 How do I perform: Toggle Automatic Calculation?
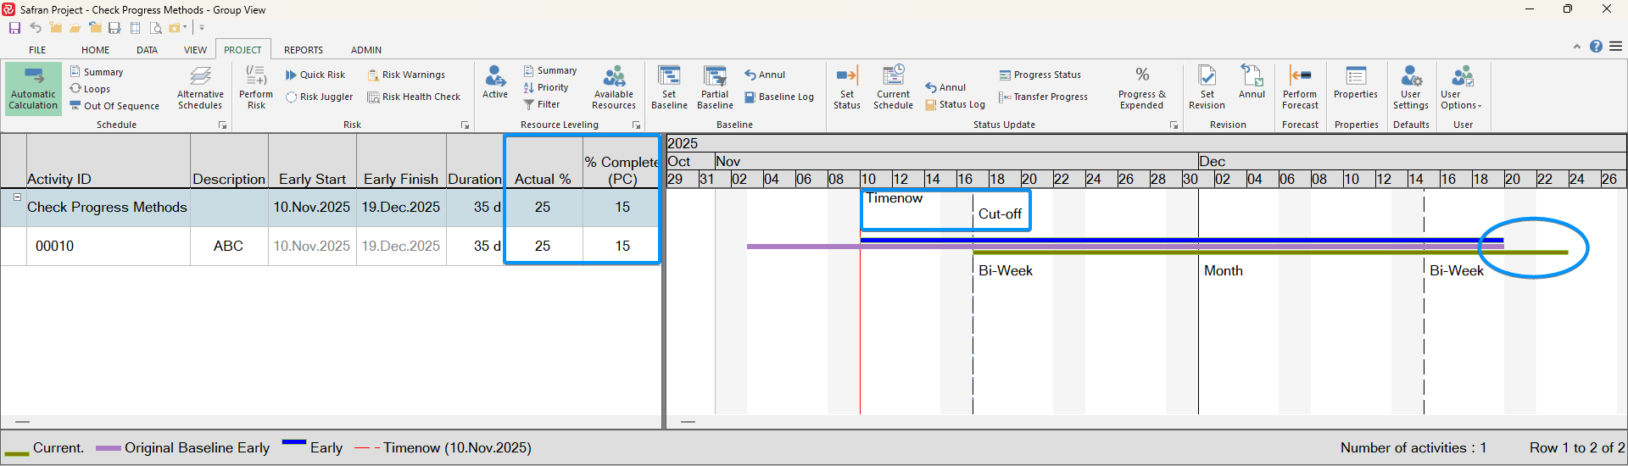point(33,88)
